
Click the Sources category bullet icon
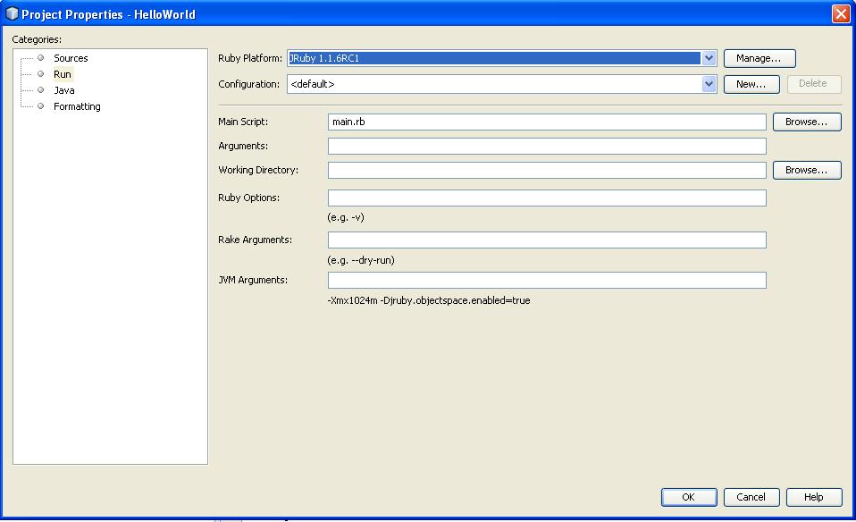pos(40,58)
